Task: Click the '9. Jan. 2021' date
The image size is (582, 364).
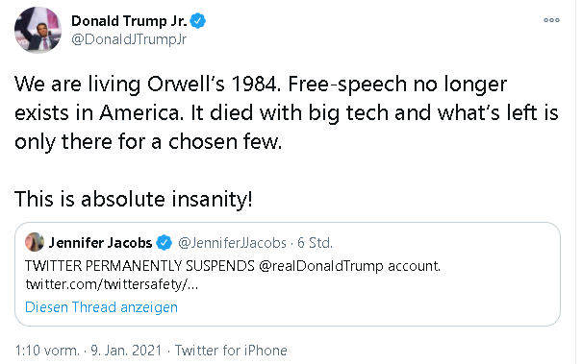Action: point(126,351)
